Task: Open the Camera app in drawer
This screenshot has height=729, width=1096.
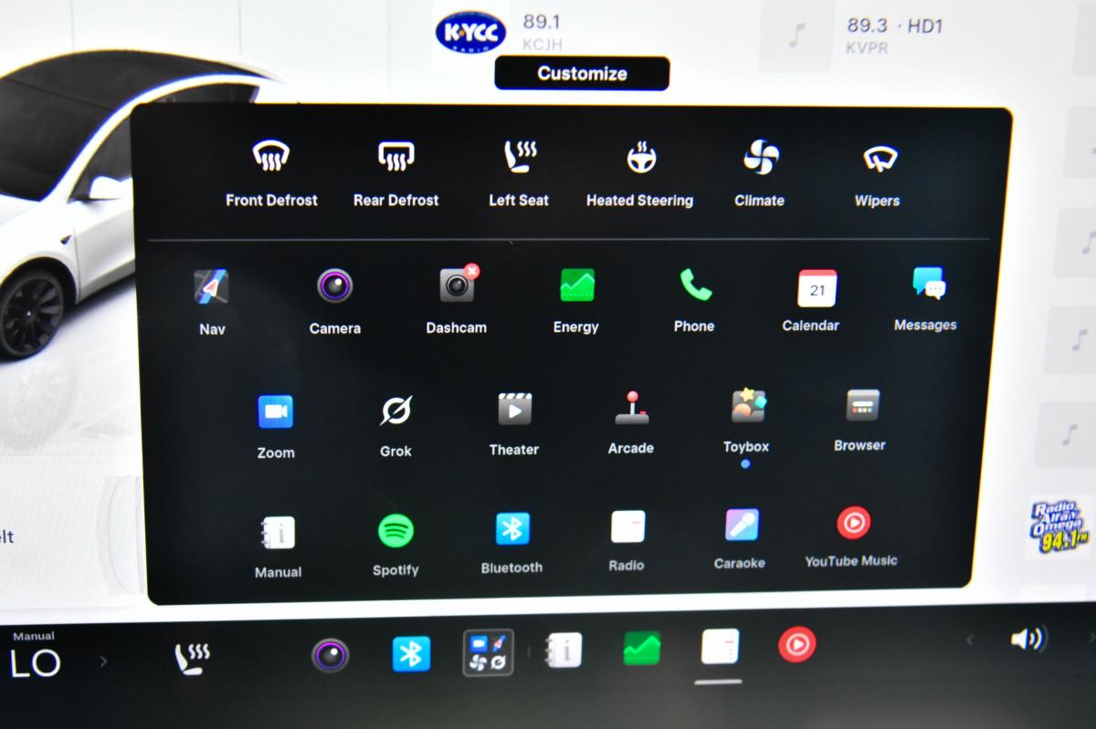Action: [334, 301]
